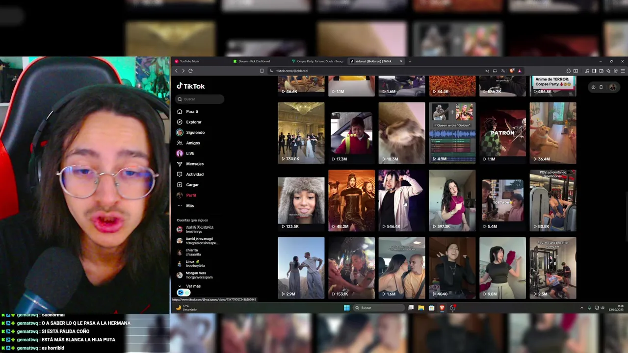
Task: Open video with 80.8K views
Action: (553, 201)
